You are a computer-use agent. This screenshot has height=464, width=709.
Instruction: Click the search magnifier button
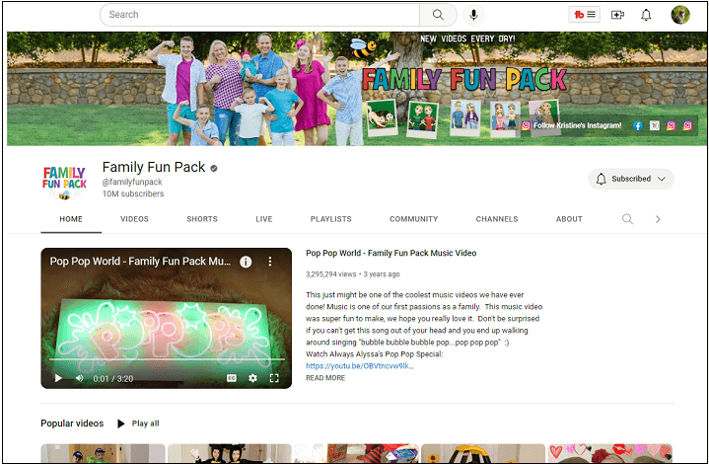click(x=438, y=15)
